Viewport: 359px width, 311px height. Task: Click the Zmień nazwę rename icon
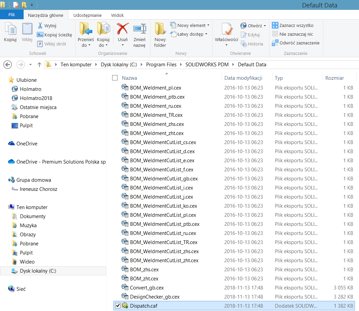click(x=139, y=30)
